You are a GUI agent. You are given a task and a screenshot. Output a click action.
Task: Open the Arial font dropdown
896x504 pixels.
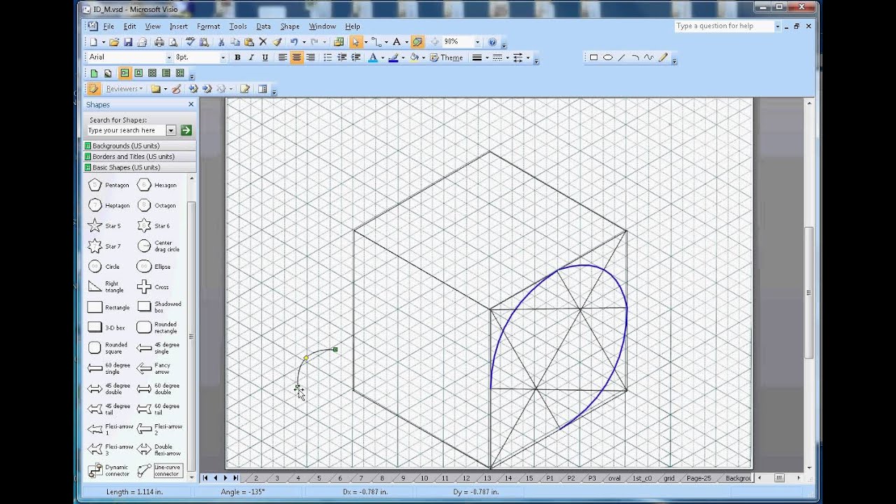point(169,57)
